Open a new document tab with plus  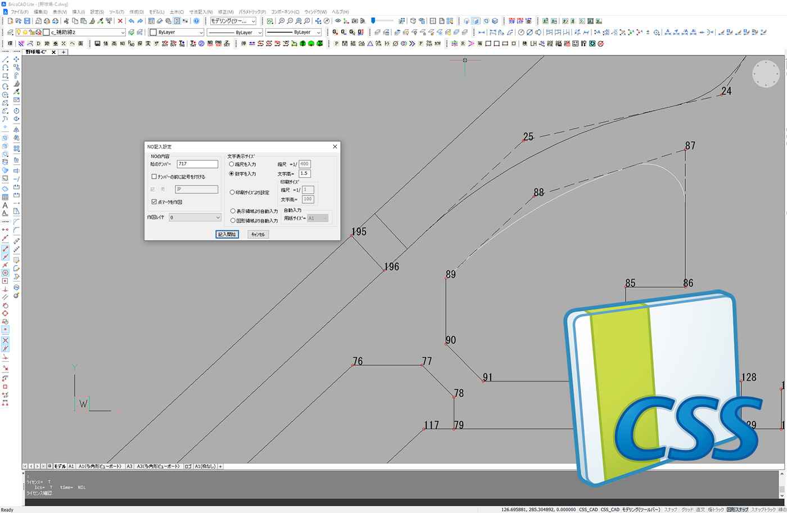tap(64, 52)
